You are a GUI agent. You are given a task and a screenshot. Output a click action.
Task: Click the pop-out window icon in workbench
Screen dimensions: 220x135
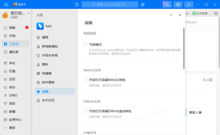pos(216,13)
